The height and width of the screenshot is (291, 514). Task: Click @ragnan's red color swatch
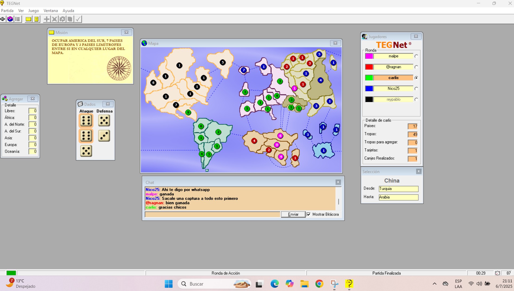(369, 67)
